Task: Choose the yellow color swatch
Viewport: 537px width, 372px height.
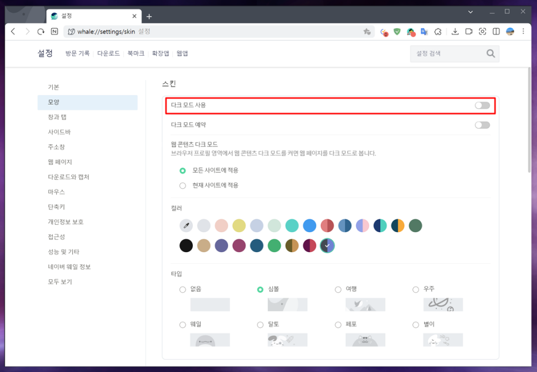Action: 239,225
